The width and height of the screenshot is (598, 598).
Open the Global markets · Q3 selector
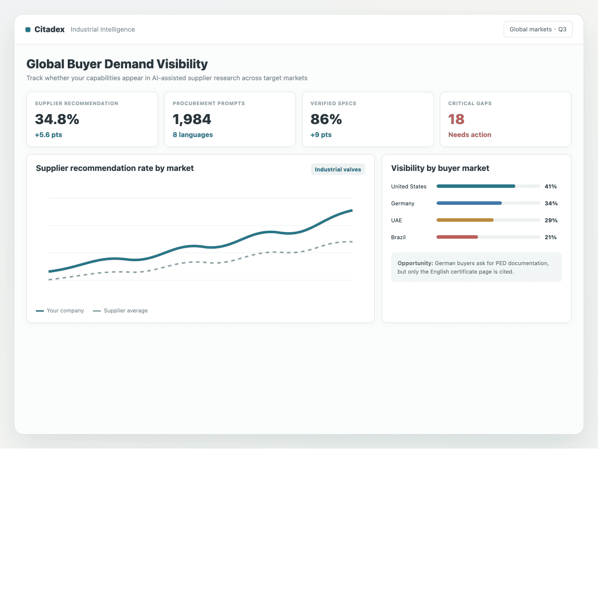tap(538, 29)
